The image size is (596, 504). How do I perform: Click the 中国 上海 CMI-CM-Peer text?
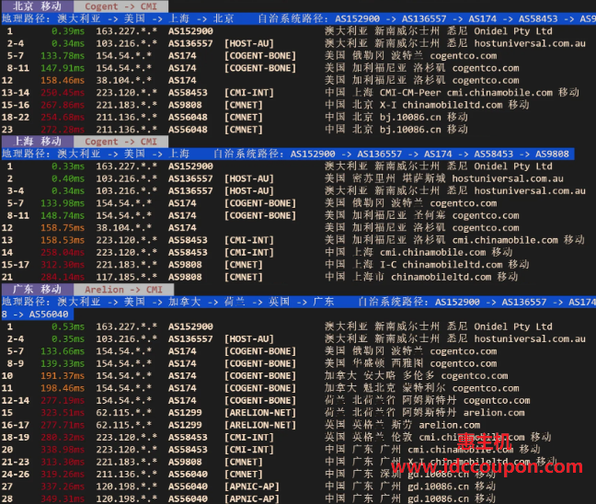(383, 93)
